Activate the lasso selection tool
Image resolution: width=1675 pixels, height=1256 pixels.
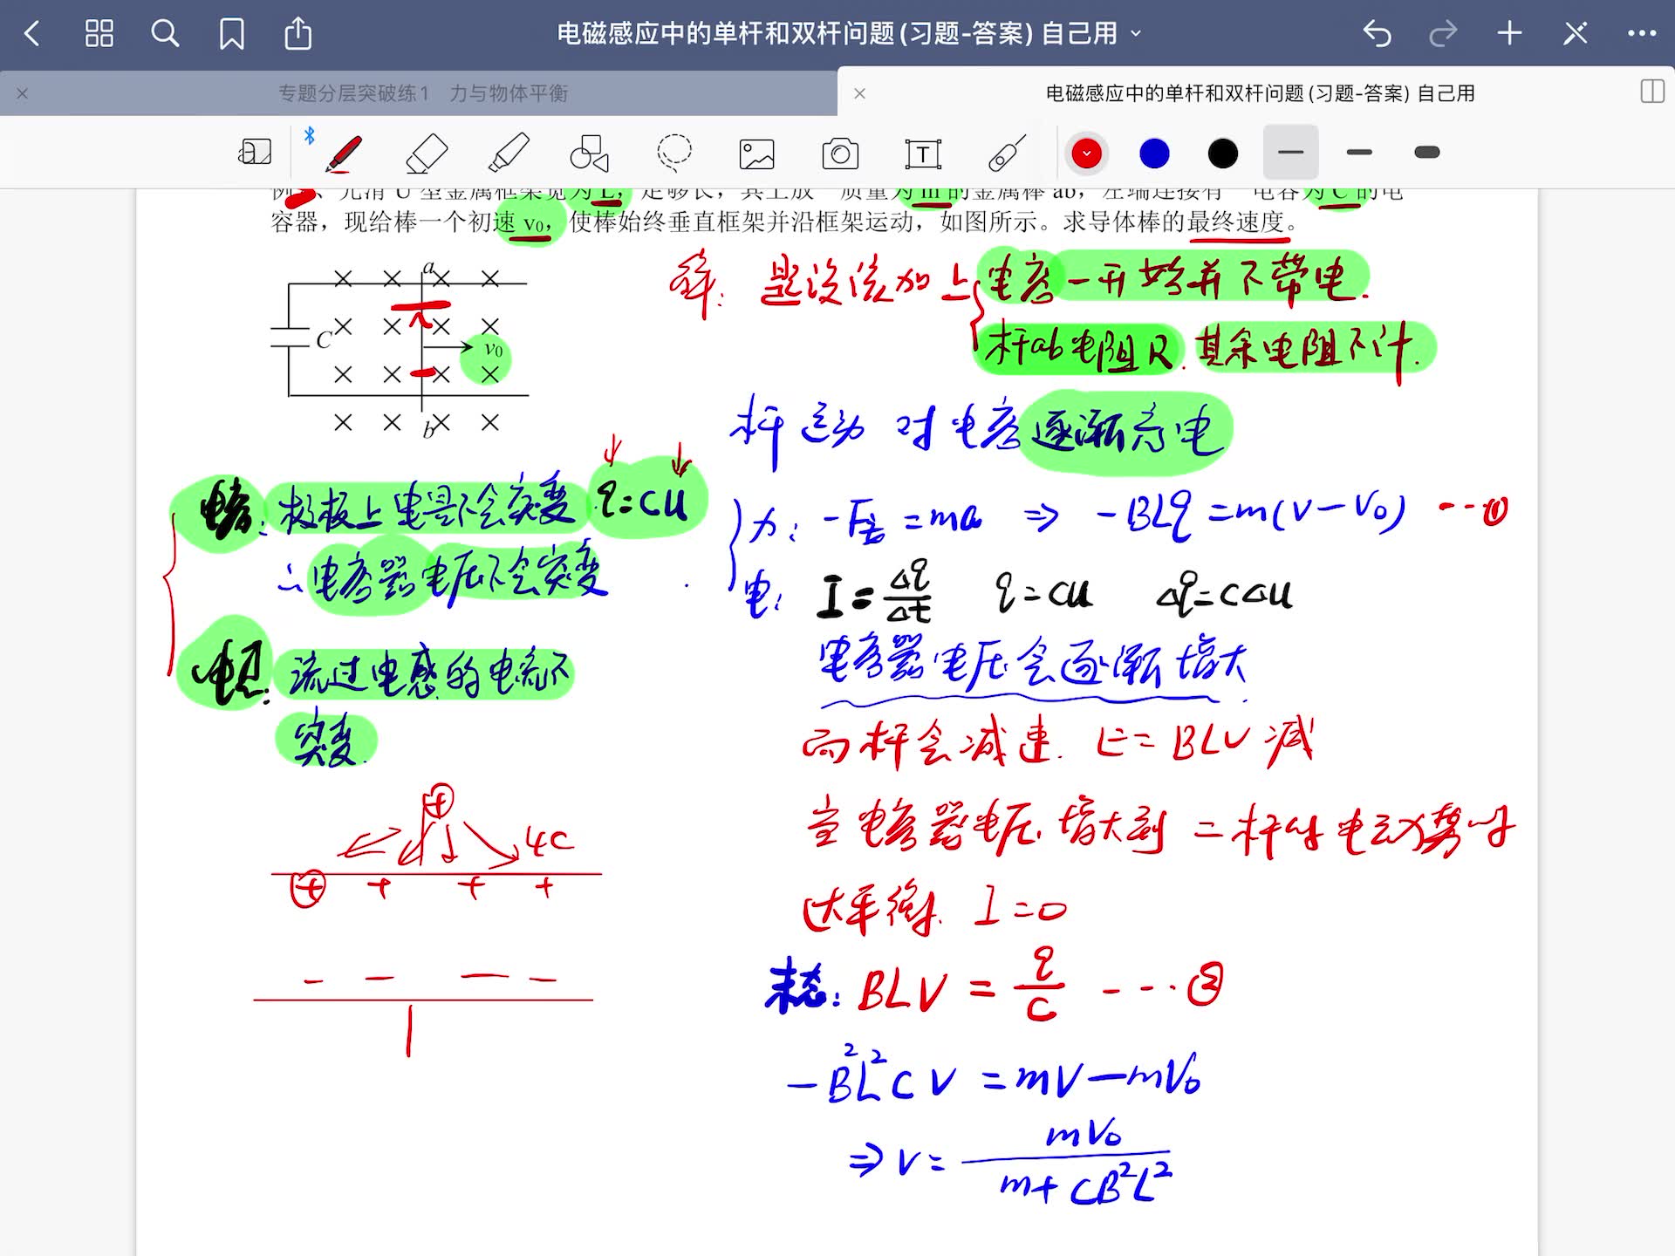click(x=674, y=152)
